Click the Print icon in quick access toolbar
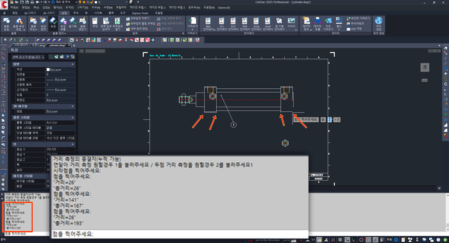Screen dimensions: 449x243 (32, 3)
